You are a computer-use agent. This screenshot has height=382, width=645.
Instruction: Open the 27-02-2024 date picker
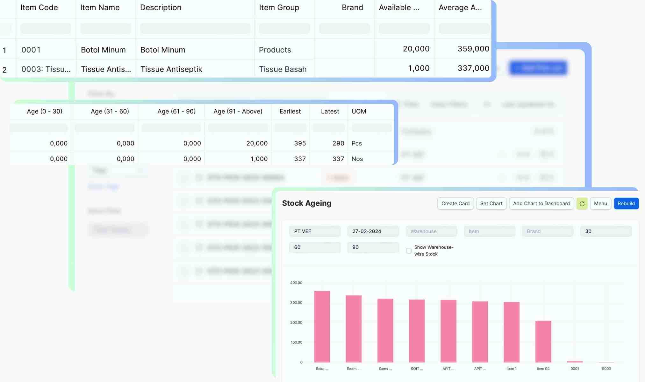373,231
